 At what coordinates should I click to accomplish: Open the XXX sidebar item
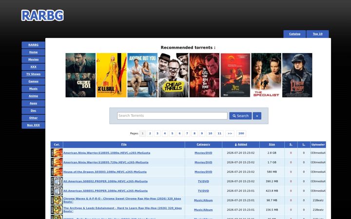tap(33, 67)
